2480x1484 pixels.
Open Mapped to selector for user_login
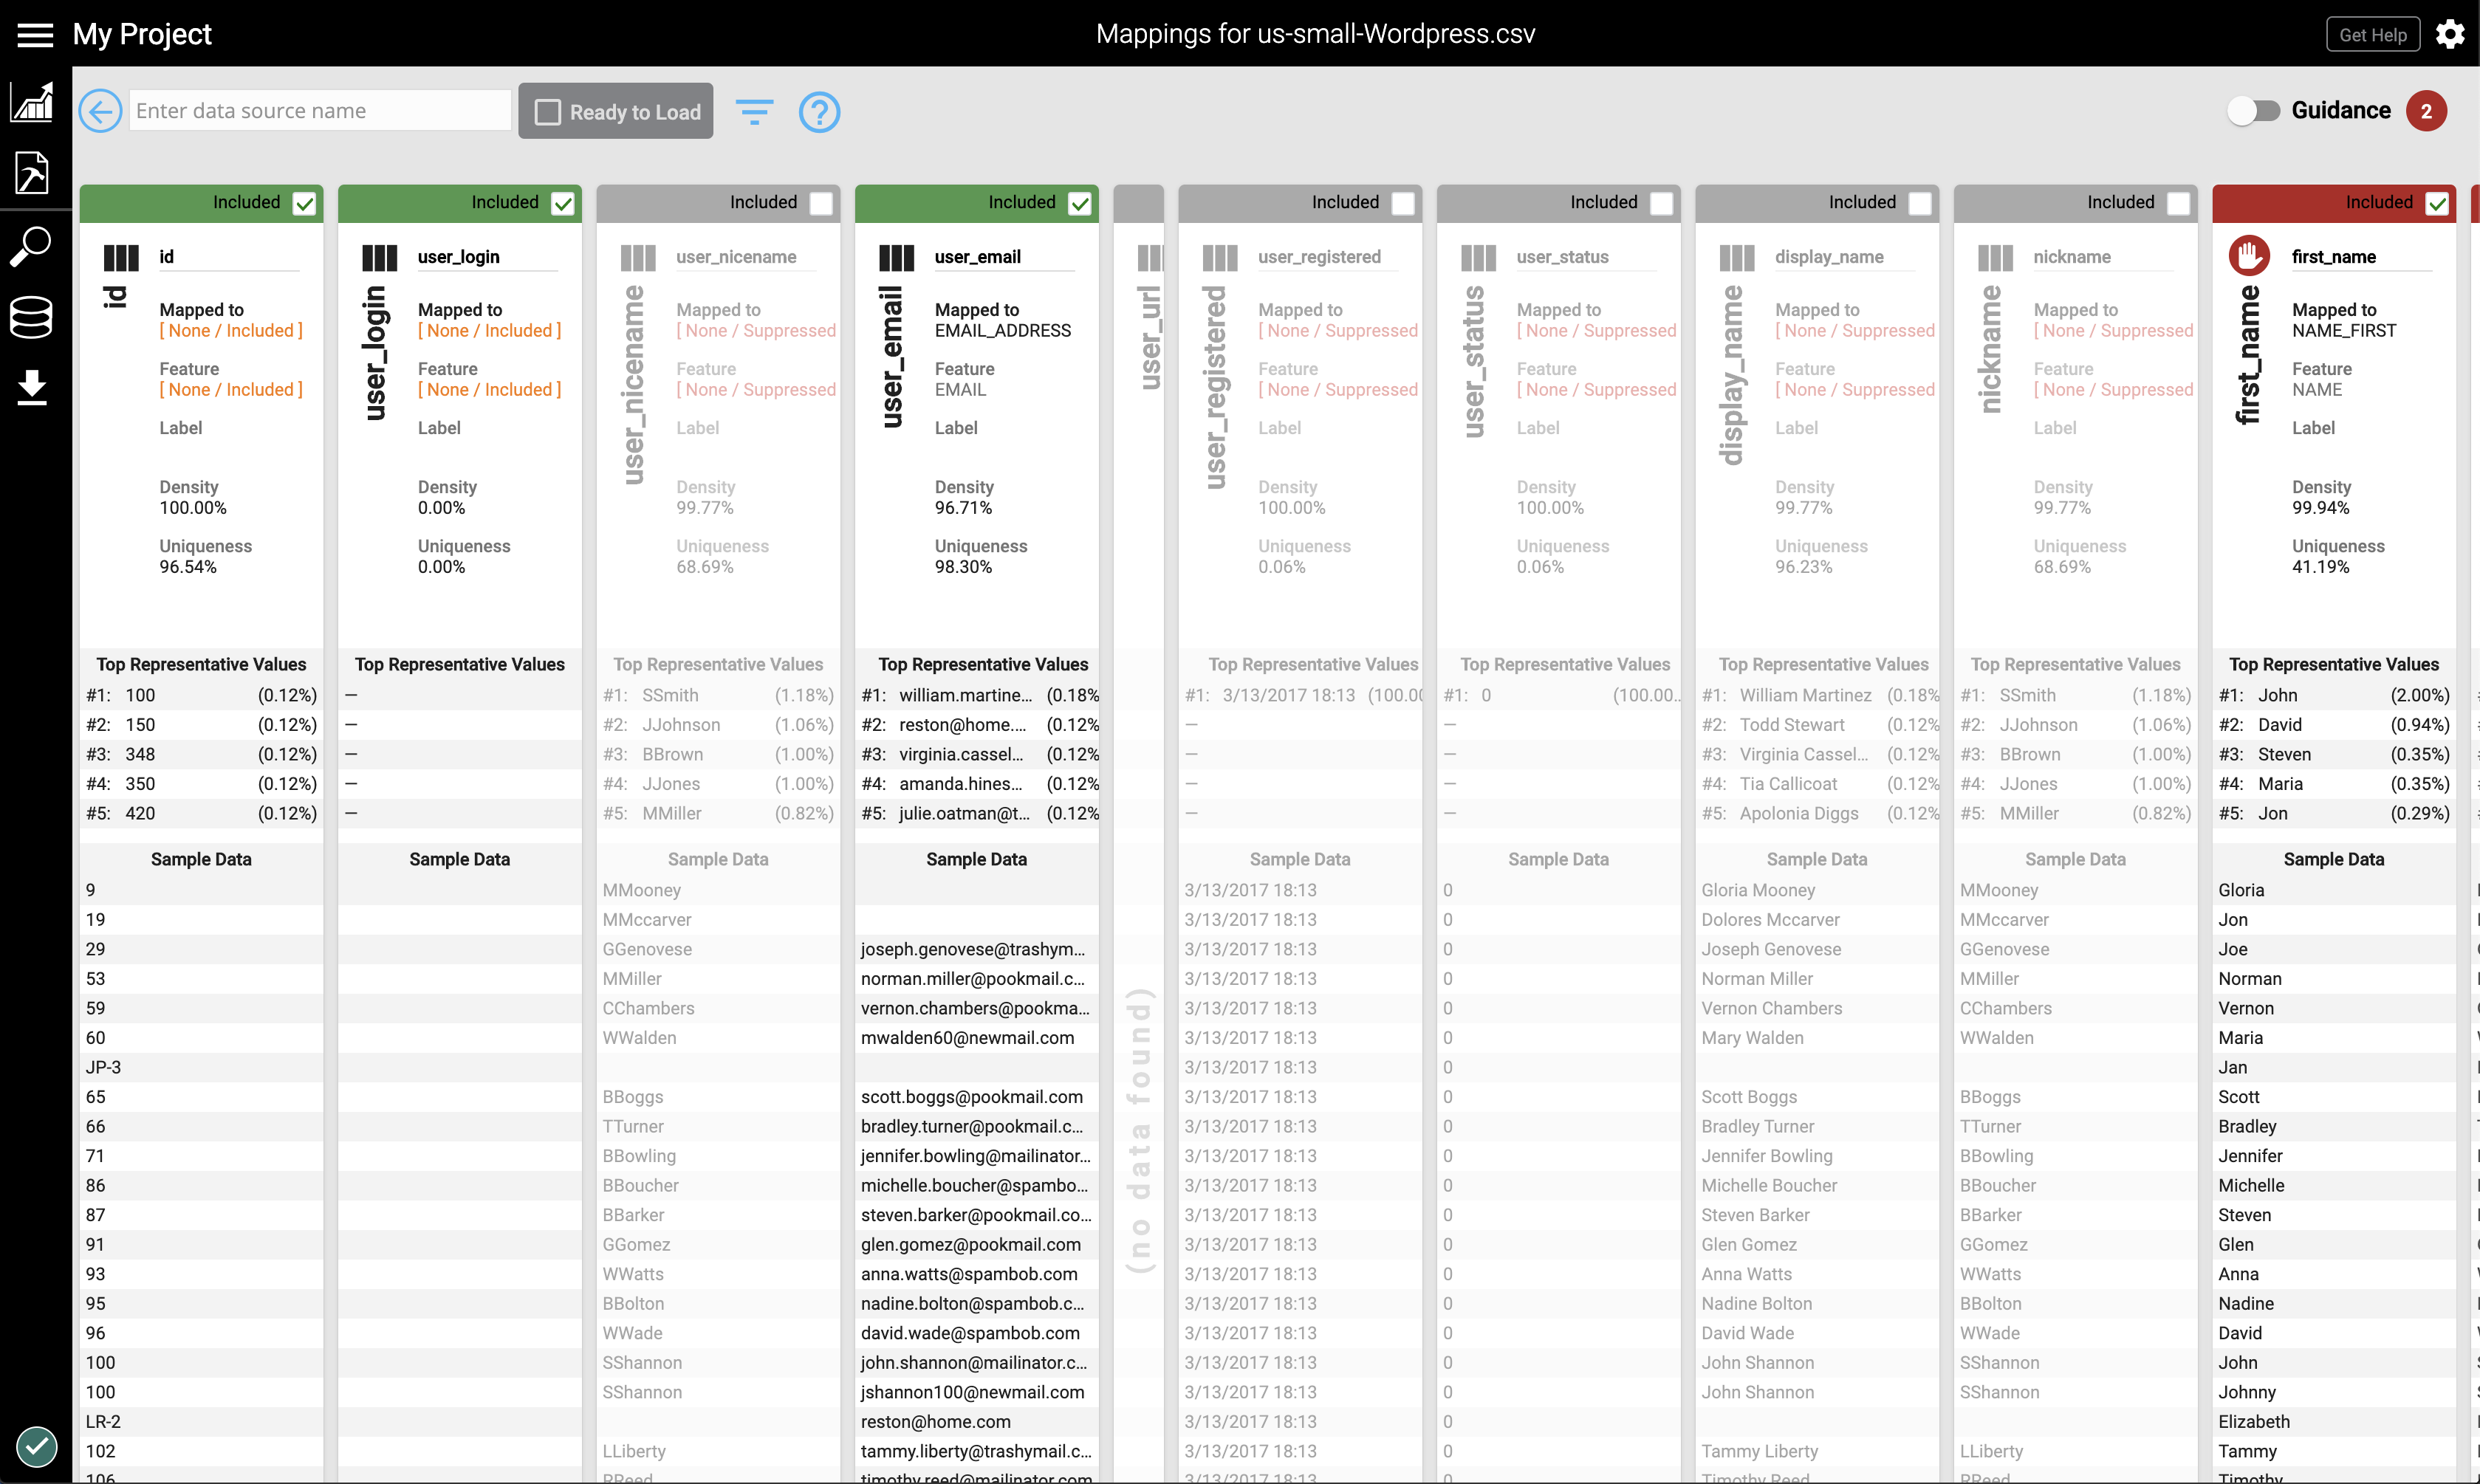(489, 331)
